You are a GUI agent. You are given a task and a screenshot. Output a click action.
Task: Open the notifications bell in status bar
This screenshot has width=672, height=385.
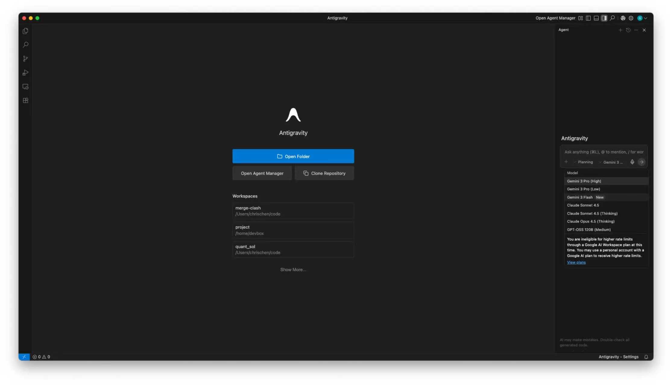pyautogui.click(x=646, y=357)
